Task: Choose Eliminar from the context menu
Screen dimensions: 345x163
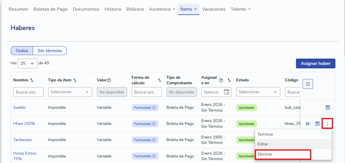Action: (x=282, y=154)
